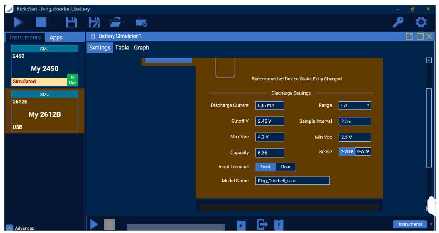Select 2-Wire sense mode

click(347, 152)
